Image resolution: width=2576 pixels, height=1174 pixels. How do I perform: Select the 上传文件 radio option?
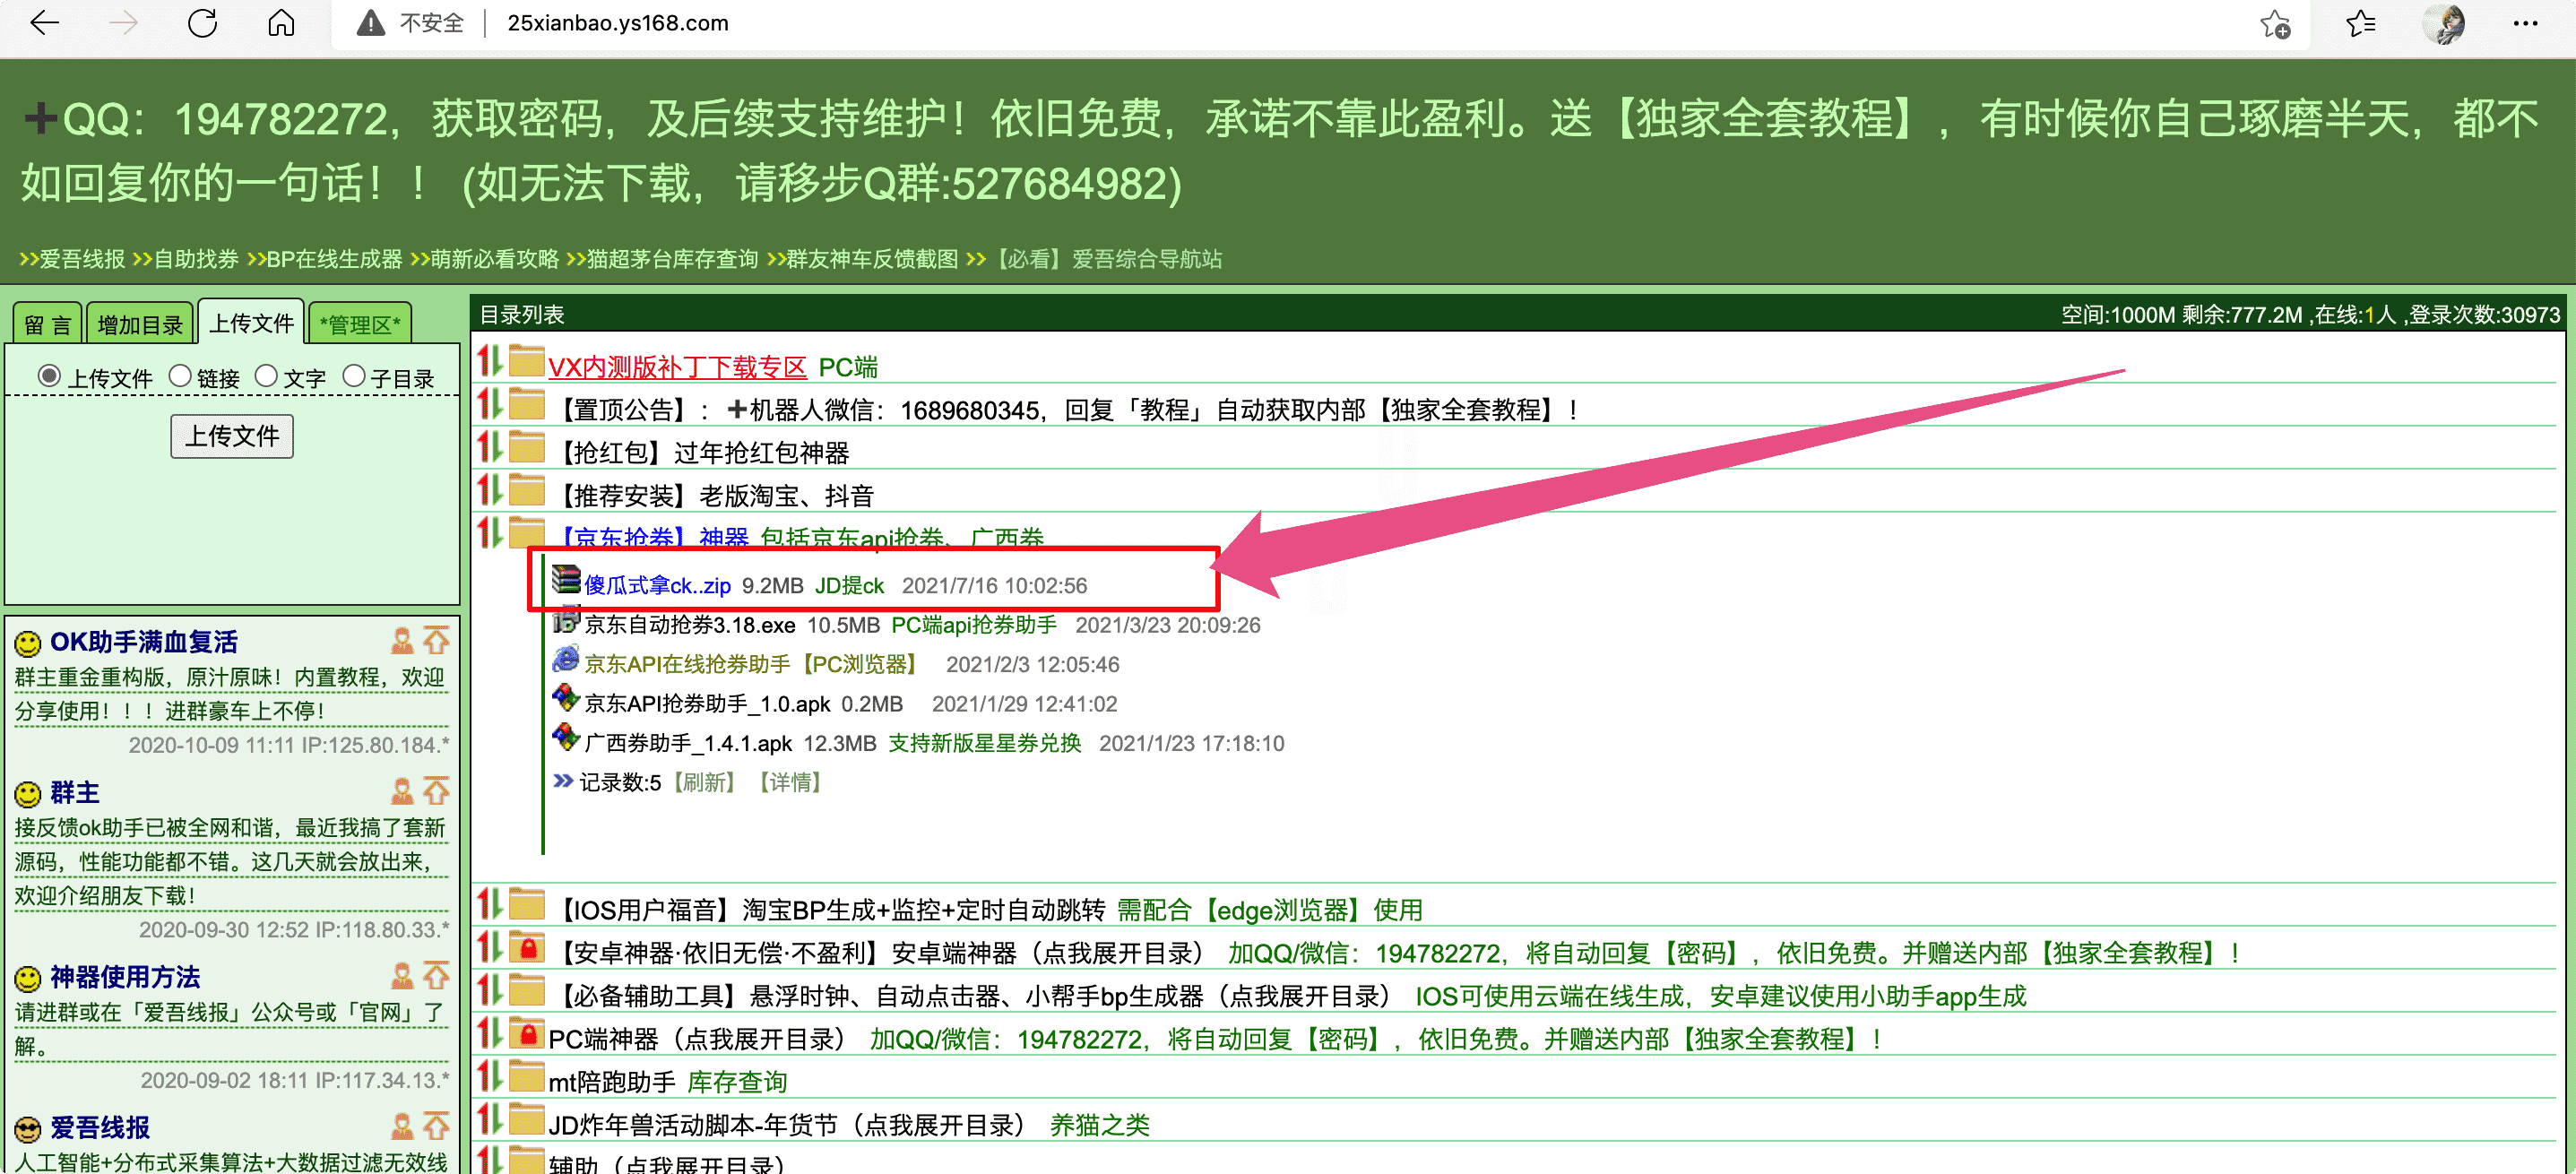49,376
